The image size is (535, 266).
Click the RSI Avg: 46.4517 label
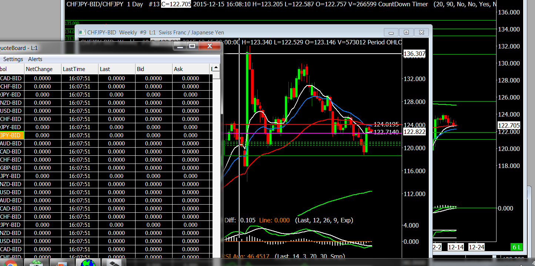point(247,256)
